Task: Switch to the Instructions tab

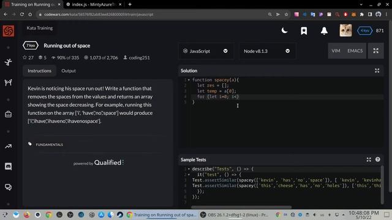Action: 39,71
